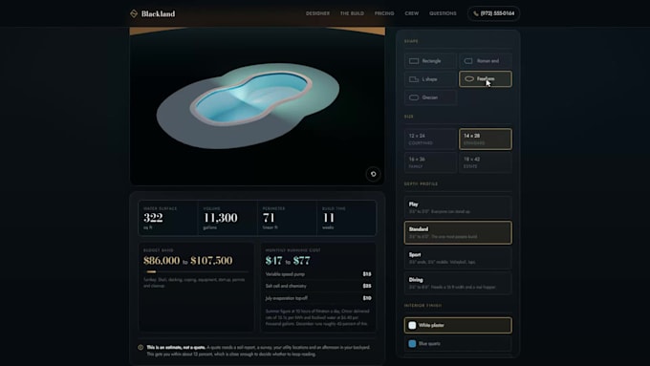Select the L shape pool shape
Image resolution: width=650 pixels, height=366 pixels.
pyautogui.click(x=430, y=79)
